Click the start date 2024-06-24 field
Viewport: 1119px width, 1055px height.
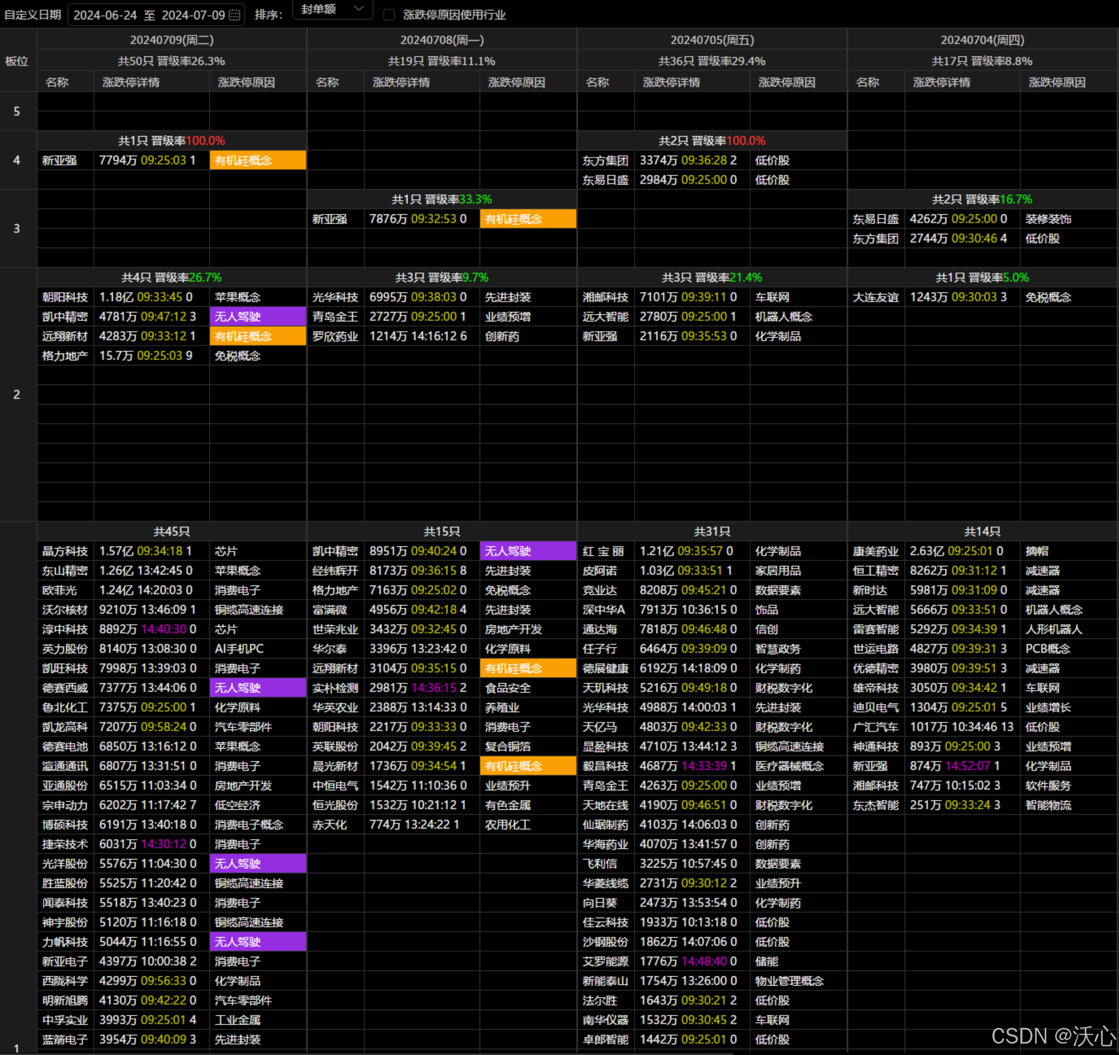105,15
